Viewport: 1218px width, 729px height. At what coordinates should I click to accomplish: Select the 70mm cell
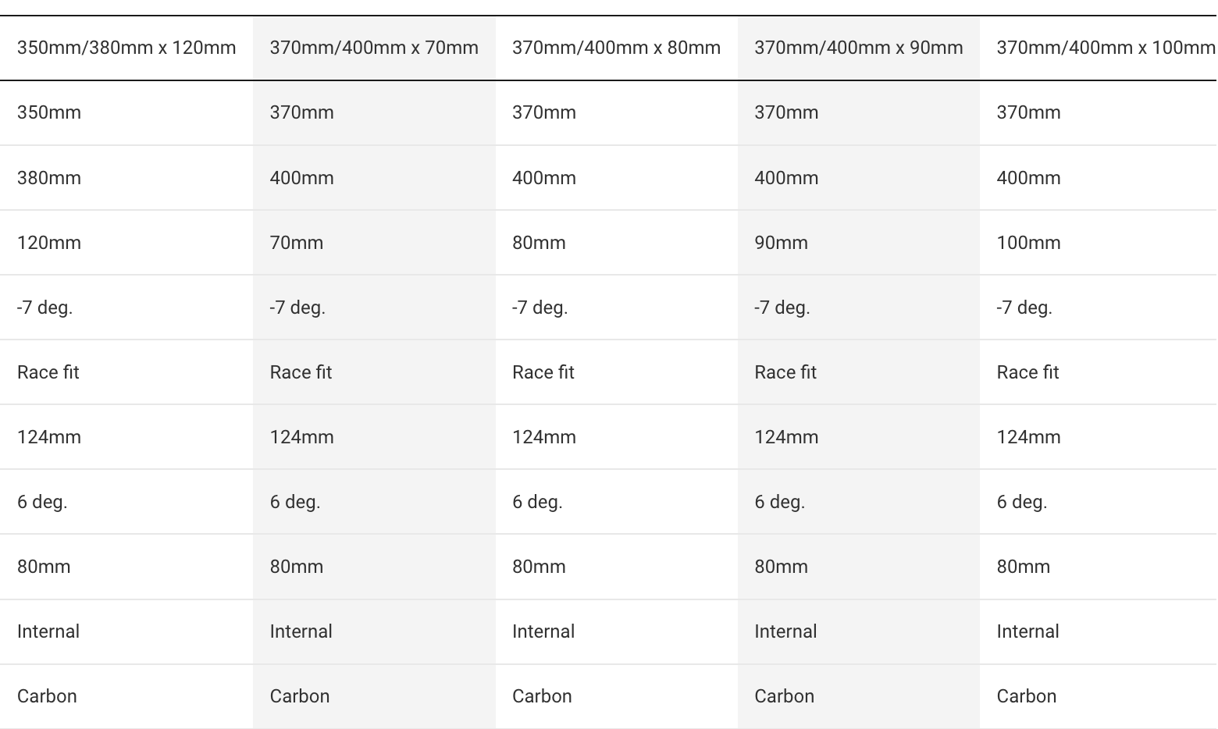[x=297, y=243]
